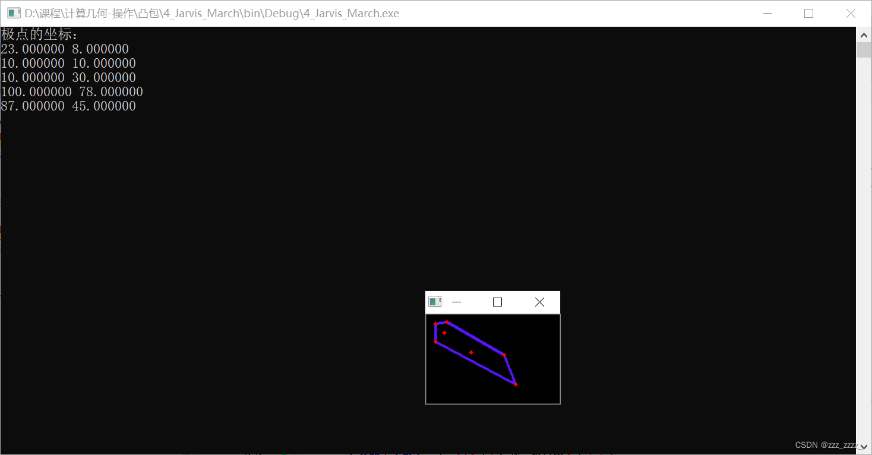Close the small graphics window
The image size is (872, 455).
(x=539, y=302)
